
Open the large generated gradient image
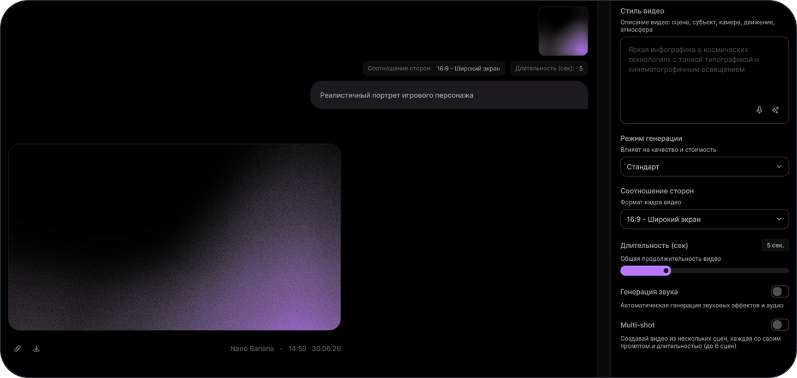175,237
